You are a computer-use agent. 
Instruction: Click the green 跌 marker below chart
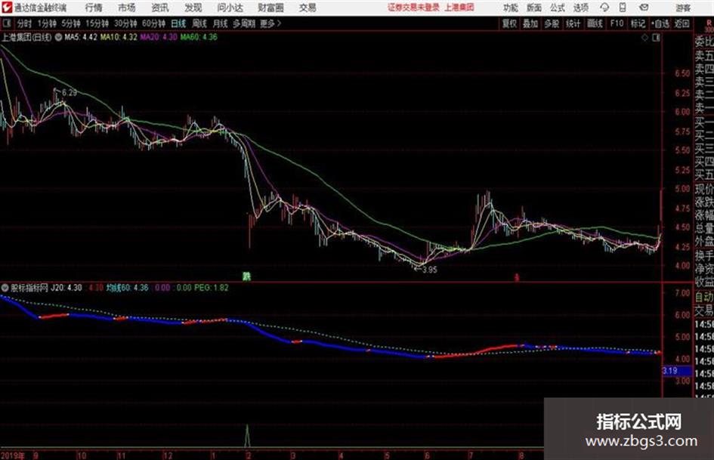246,276
